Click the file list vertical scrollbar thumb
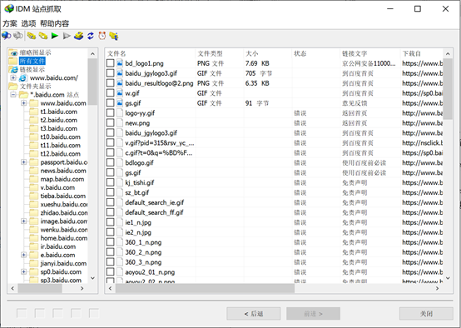Image resolution: width=461 pixels, height=328 pixels. point(448,89)
